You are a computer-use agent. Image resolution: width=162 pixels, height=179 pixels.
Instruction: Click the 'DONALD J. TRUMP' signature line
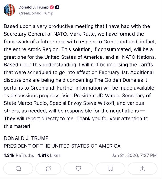coord(26,138)
